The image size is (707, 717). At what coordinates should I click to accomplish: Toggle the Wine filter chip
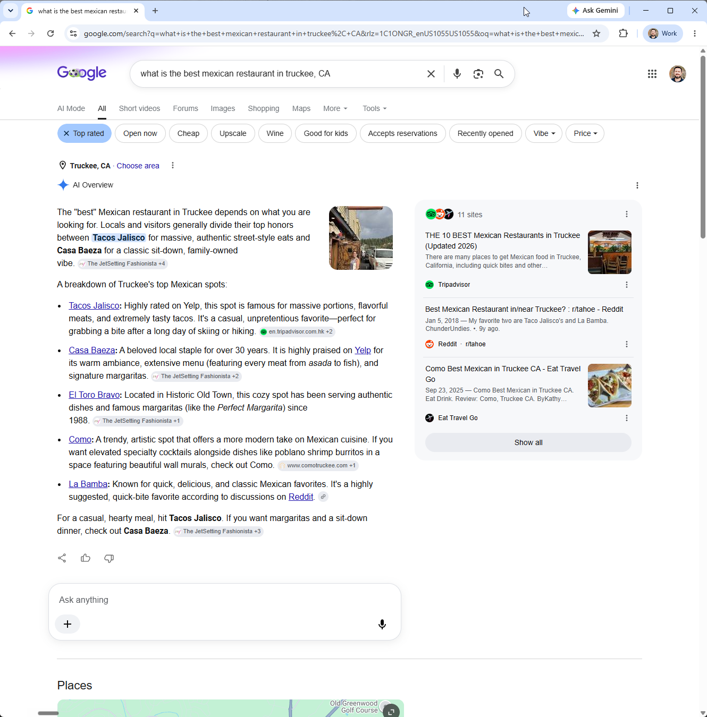[x=275, y=133]
